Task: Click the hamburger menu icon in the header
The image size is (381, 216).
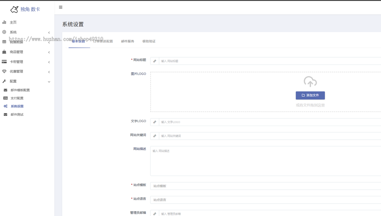Action: (x=61, y=7)
